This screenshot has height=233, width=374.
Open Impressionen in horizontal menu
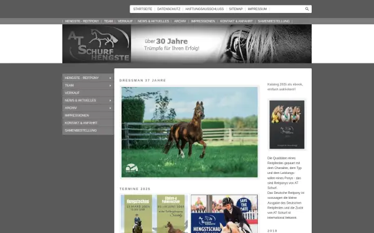tap(203, 21)
